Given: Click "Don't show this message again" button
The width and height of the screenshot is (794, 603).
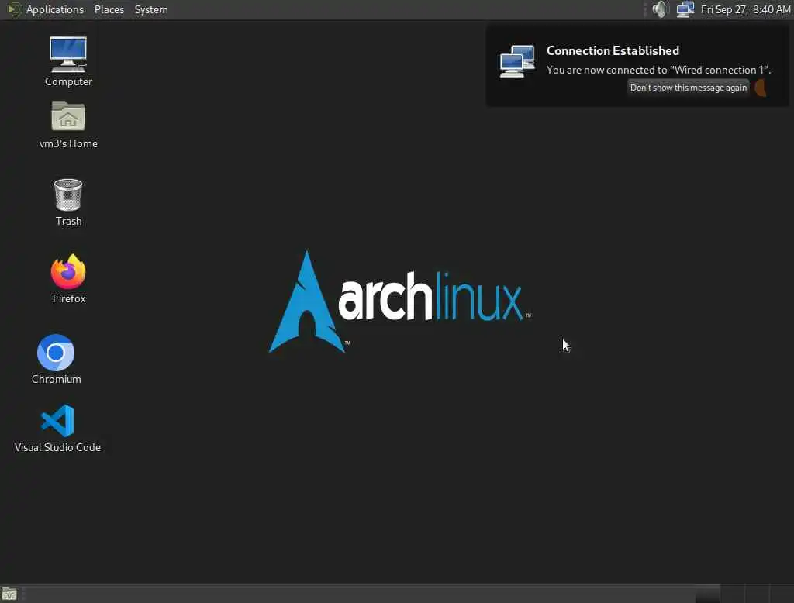Looking at the screenshot, I should pyautogui.click(x=689, y=88).
